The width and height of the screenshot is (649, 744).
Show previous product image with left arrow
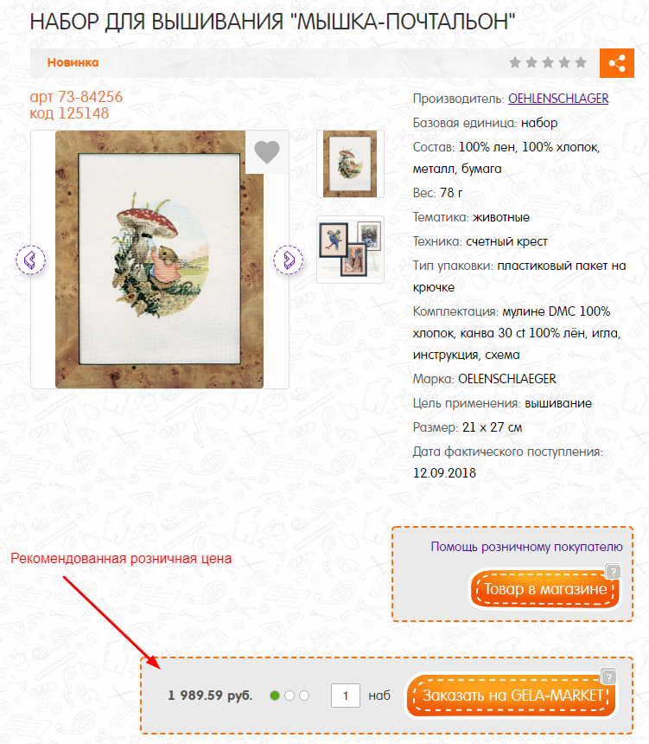(31, 260)
